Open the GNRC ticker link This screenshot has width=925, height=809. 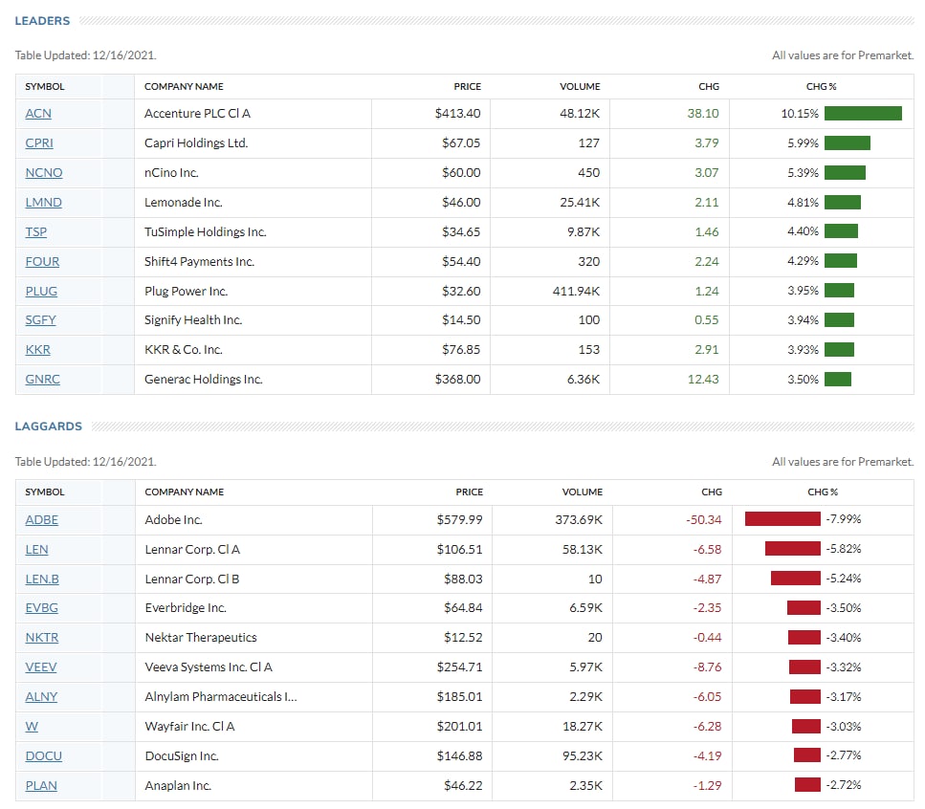pos(42,379)
